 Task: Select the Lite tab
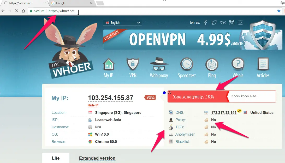pyautogui.click(x=56, y=158)
